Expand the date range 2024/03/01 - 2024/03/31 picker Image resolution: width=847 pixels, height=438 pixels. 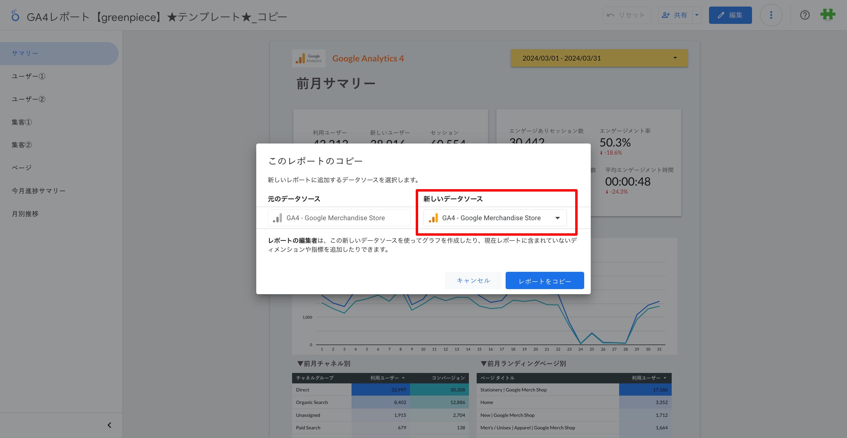[x=599, y=58]
